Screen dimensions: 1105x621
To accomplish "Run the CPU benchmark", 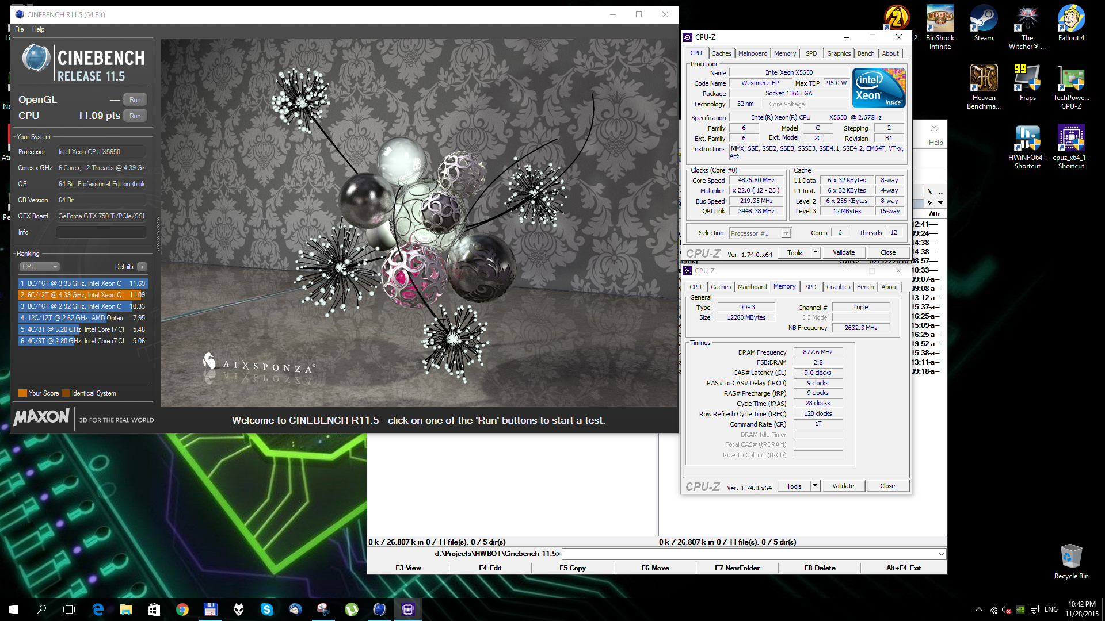I will 135,116.
